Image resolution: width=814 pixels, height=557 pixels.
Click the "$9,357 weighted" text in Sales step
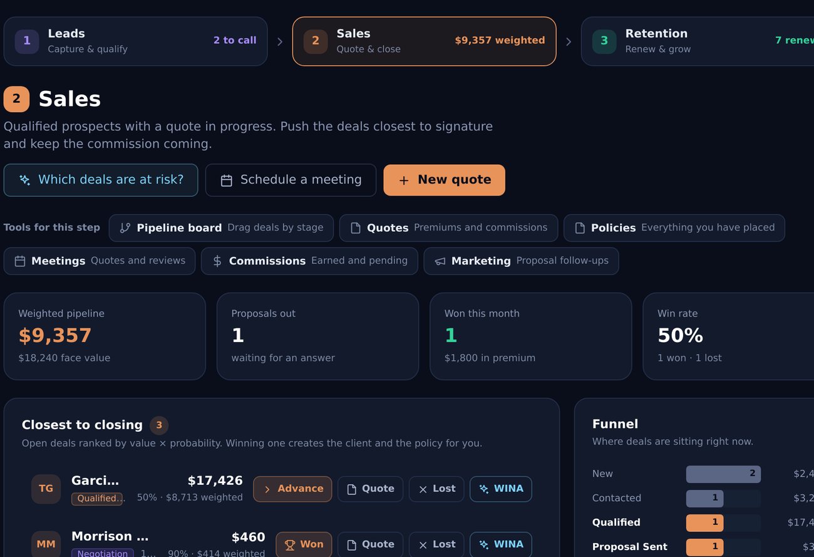tap(500, 41)
